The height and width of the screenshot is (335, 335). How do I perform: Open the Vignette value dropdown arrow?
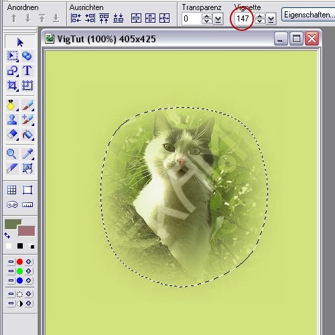[x=271, y=19]
